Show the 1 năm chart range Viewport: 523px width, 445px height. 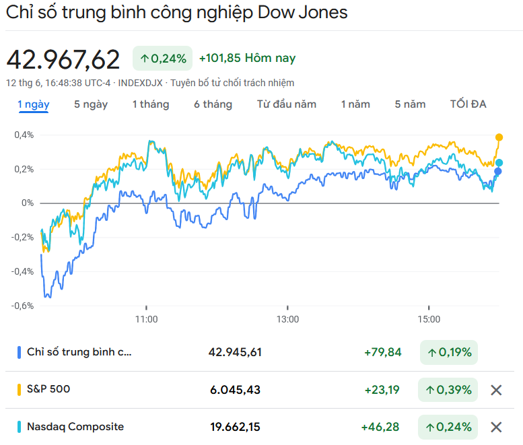(355, 104)
